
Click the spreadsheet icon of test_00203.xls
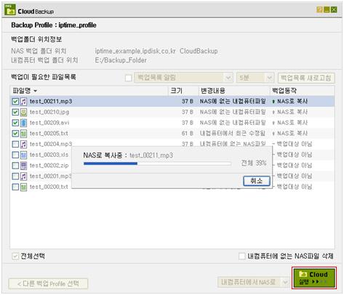(23, 155)
